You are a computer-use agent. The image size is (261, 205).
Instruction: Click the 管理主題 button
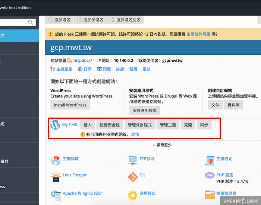(168, 125)
